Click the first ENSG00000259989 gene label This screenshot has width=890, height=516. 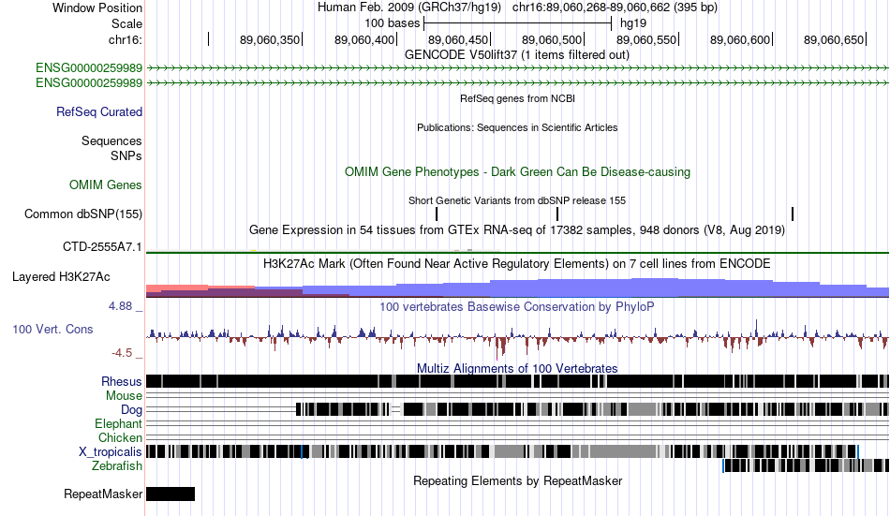[89, 68]
